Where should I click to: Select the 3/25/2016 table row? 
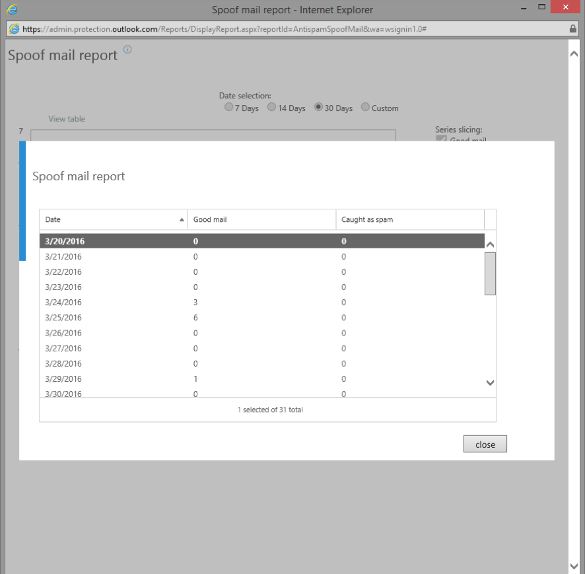[261, 318]
